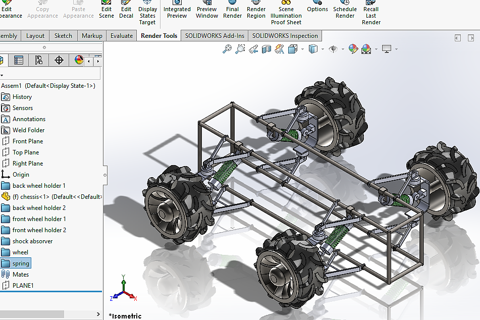Activate the Section View tool
Image resolution: width=480 pixels, height=320 pixels.
266,49
